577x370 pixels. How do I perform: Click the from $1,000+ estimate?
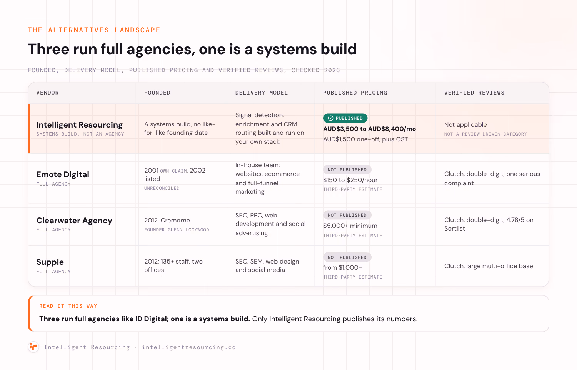coord(342,267)
